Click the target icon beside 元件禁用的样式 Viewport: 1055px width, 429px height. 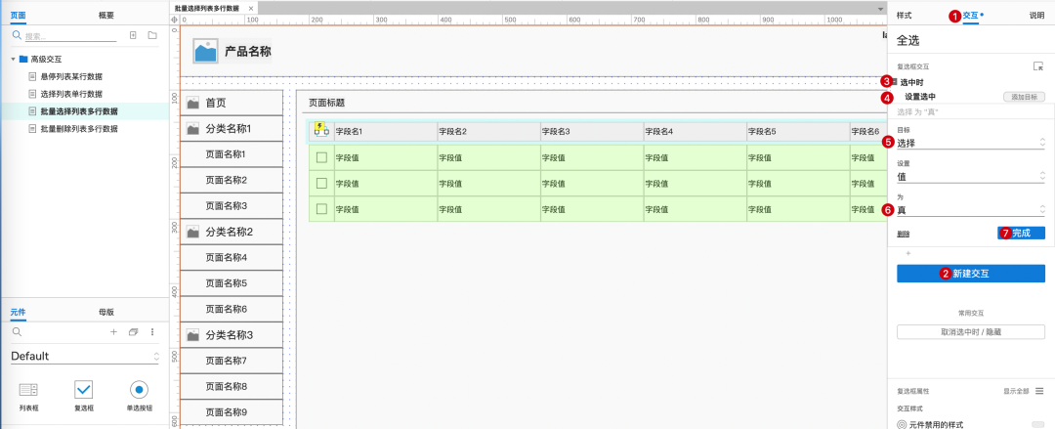point(902,424)
